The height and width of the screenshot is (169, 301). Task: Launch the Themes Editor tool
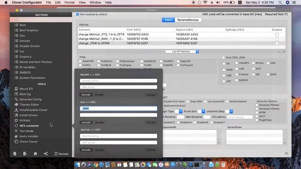29,105
